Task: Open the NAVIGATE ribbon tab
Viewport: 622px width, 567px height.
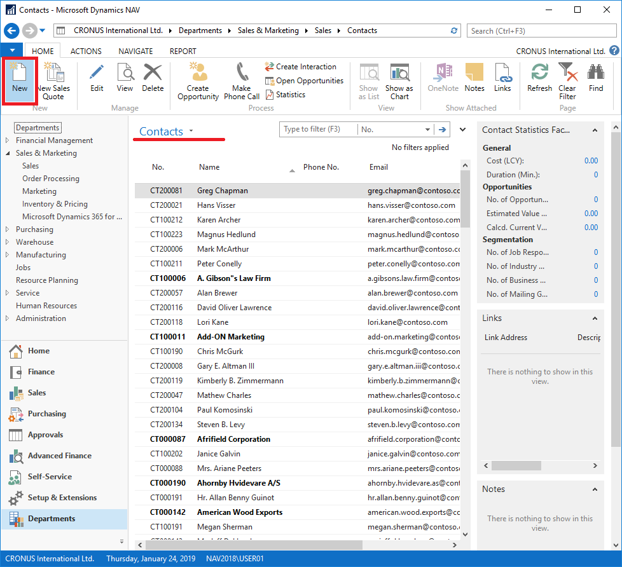Action: tap(135, 51)
